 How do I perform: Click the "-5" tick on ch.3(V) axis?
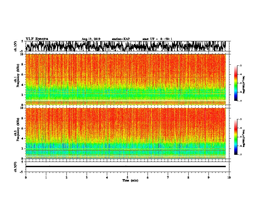pos(22,172)
